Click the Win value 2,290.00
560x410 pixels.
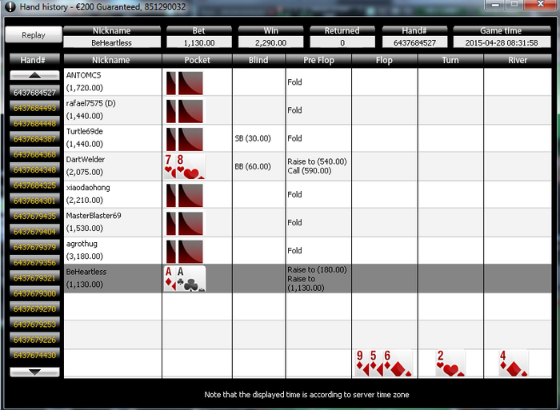pyautogui.click(x=270, y=43)
